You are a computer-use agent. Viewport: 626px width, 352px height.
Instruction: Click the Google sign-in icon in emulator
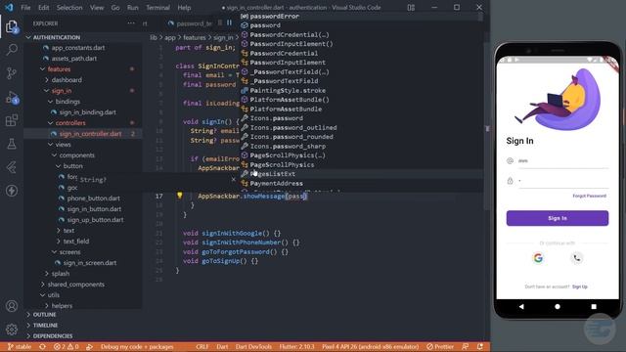point(538,258)
